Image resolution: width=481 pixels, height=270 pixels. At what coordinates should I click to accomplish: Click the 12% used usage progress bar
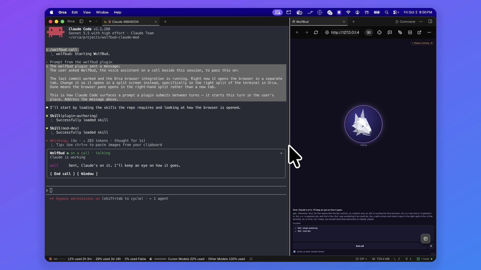pos(60,259)
